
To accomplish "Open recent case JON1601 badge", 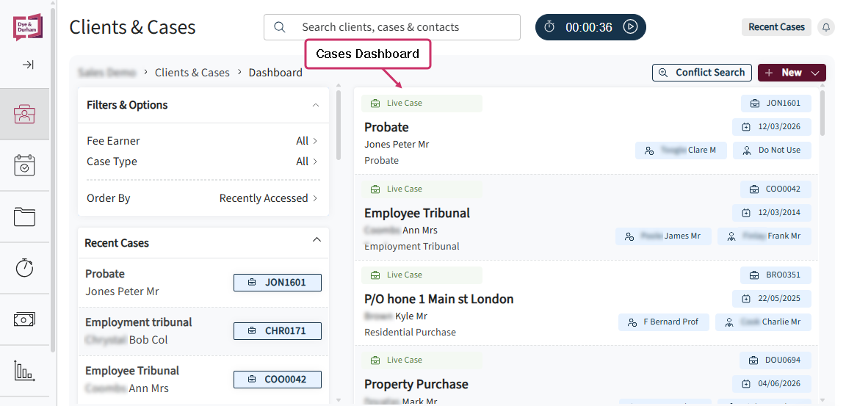I will click(278, 282).
